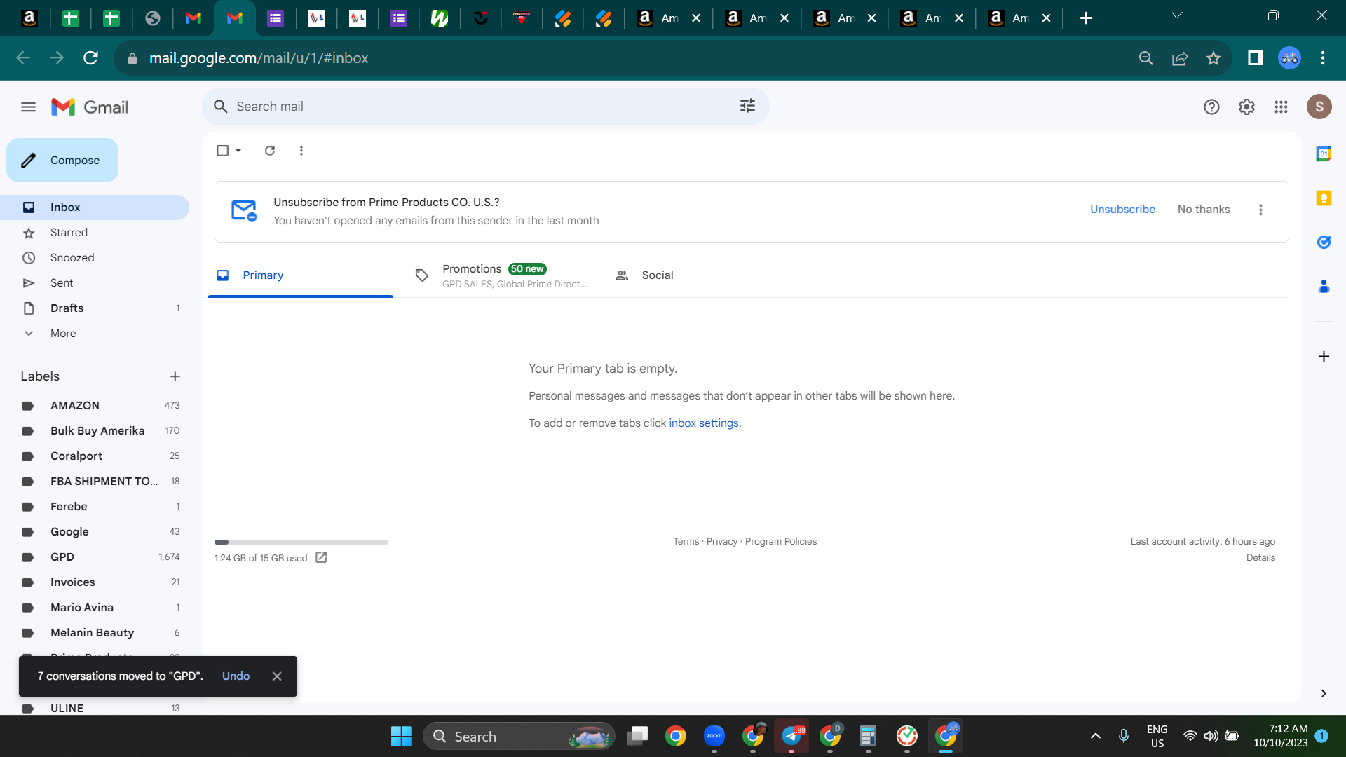Open Program Policies link
Screen dimensions: 1346x757
click(x=781, y=542)
